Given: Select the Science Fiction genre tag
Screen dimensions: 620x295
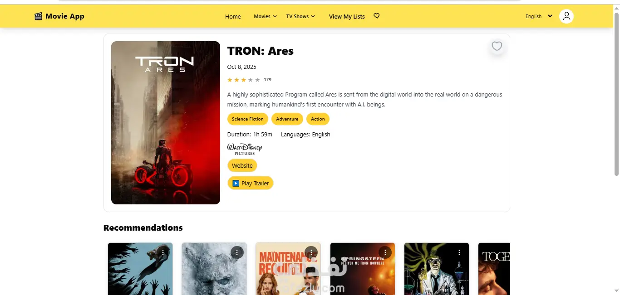Looking at the screenshot, I should point(247,119).
